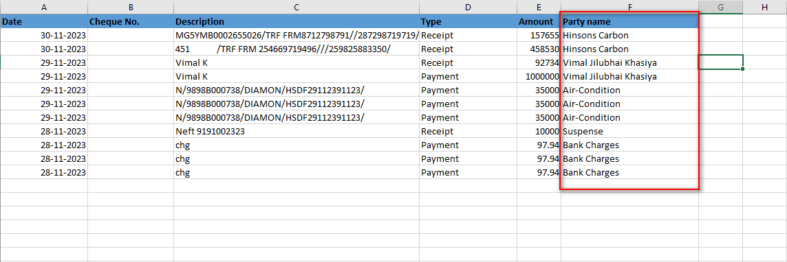Click the Date header cell
This screenshot has width=787, height=262.
[x=44, y=21]
